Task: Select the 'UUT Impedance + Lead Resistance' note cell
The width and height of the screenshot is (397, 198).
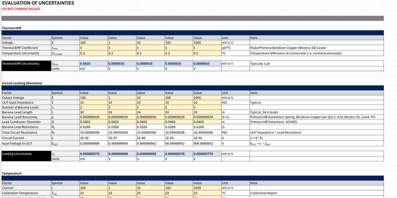Action: (x=276, y=133)
